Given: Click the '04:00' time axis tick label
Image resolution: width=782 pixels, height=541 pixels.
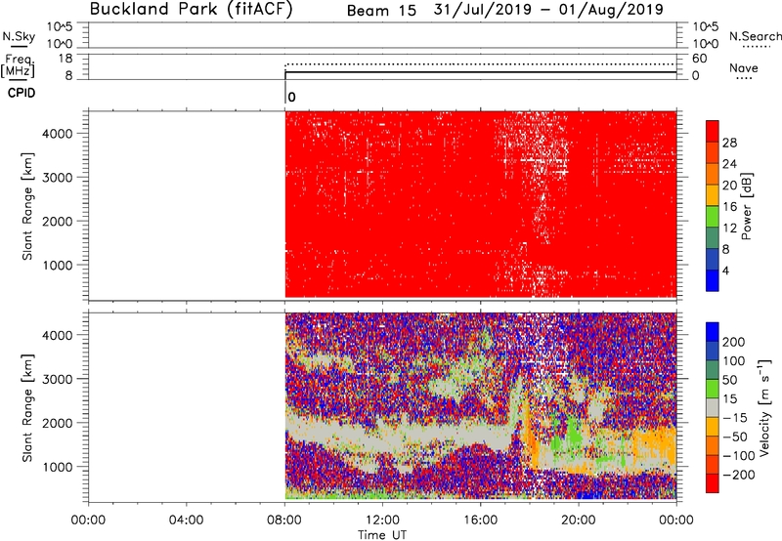Looking at the screenshot, I should (186, 520).
